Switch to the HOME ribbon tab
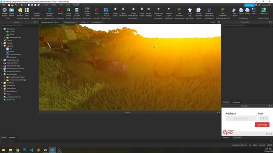This screenshot has width=273, height=153. [46, 5]
